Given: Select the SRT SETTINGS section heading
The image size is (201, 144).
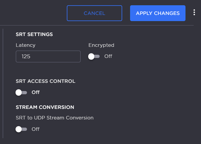Looking at the screenshot, I should pyautogui.click(x=34, y=34).
